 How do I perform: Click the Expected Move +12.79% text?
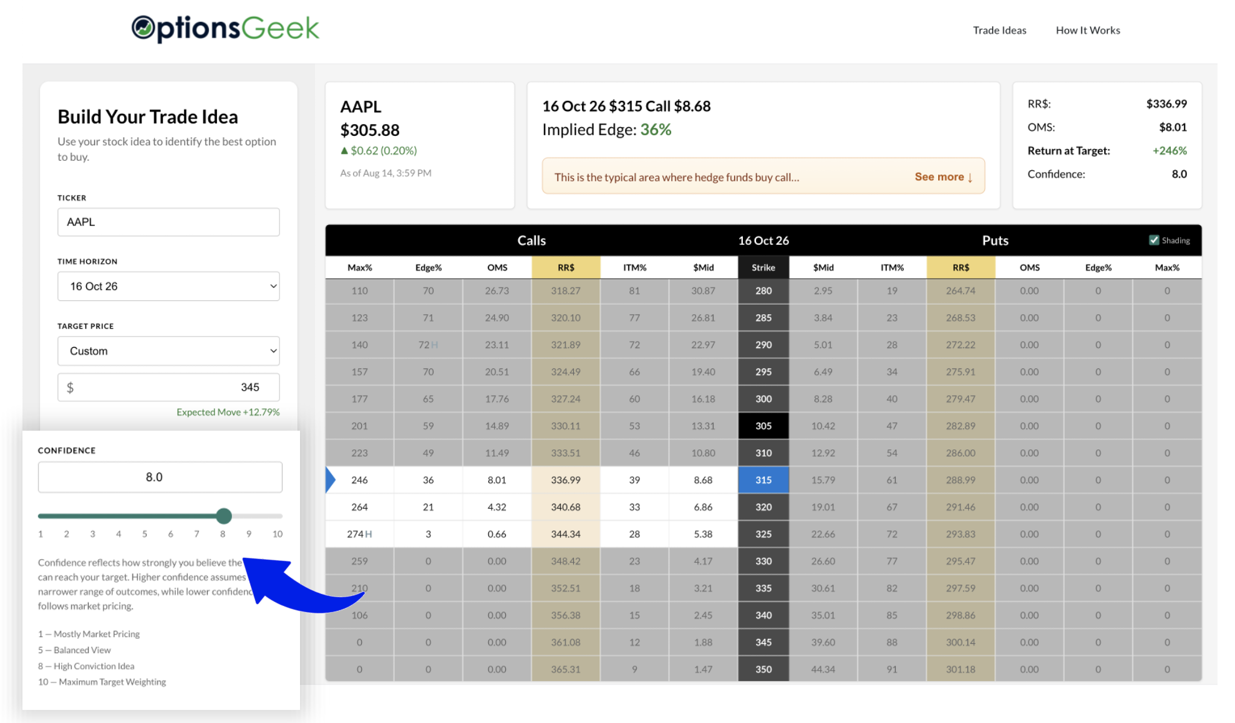click(x=228, y=412)
